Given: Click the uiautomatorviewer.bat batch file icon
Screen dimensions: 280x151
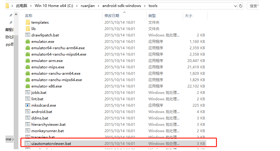Looking at the screenshot, I should 28,143.
